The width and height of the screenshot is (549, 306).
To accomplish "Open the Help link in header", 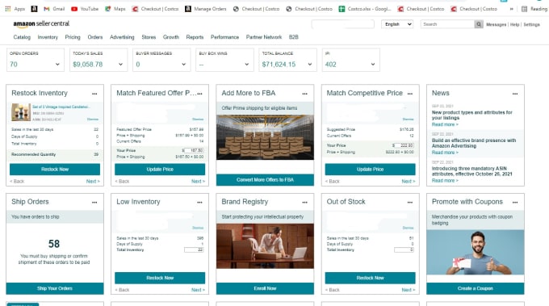I will pyautogui.click(x=514, y=24).
